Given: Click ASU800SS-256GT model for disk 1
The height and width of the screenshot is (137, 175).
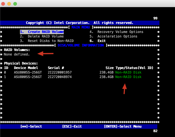Looking at the screenshot, I should [x=28, y=77].
